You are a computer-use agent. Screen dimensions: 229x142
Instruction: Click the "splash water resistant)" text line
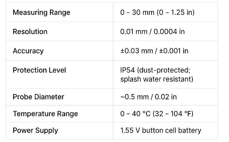pyautogui.click(x=157, y=79)
